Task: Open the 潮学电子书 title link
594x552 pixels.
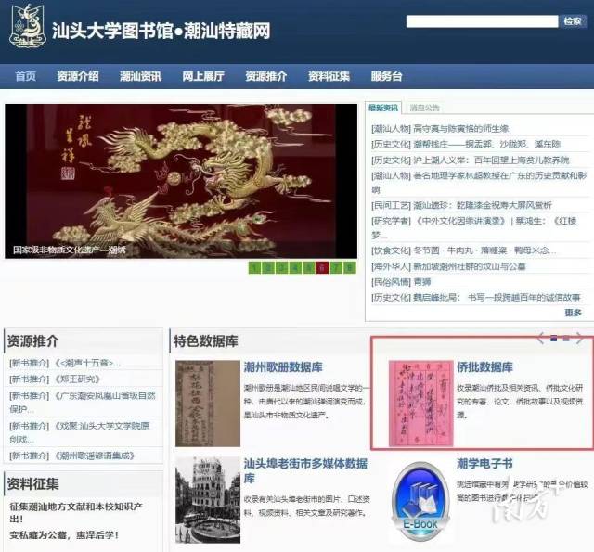Action: click(484, 464)
